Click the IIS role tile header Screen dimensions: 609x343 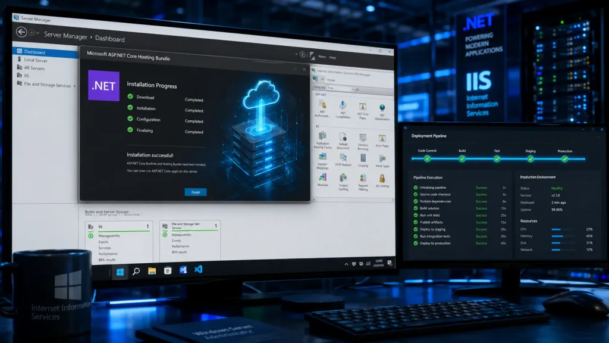point(119,227)
